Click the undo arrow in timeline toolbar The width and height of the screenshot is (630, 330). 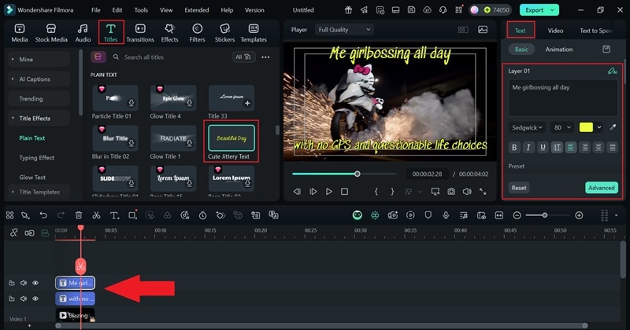pyautogui.click(x=43, y=215)
